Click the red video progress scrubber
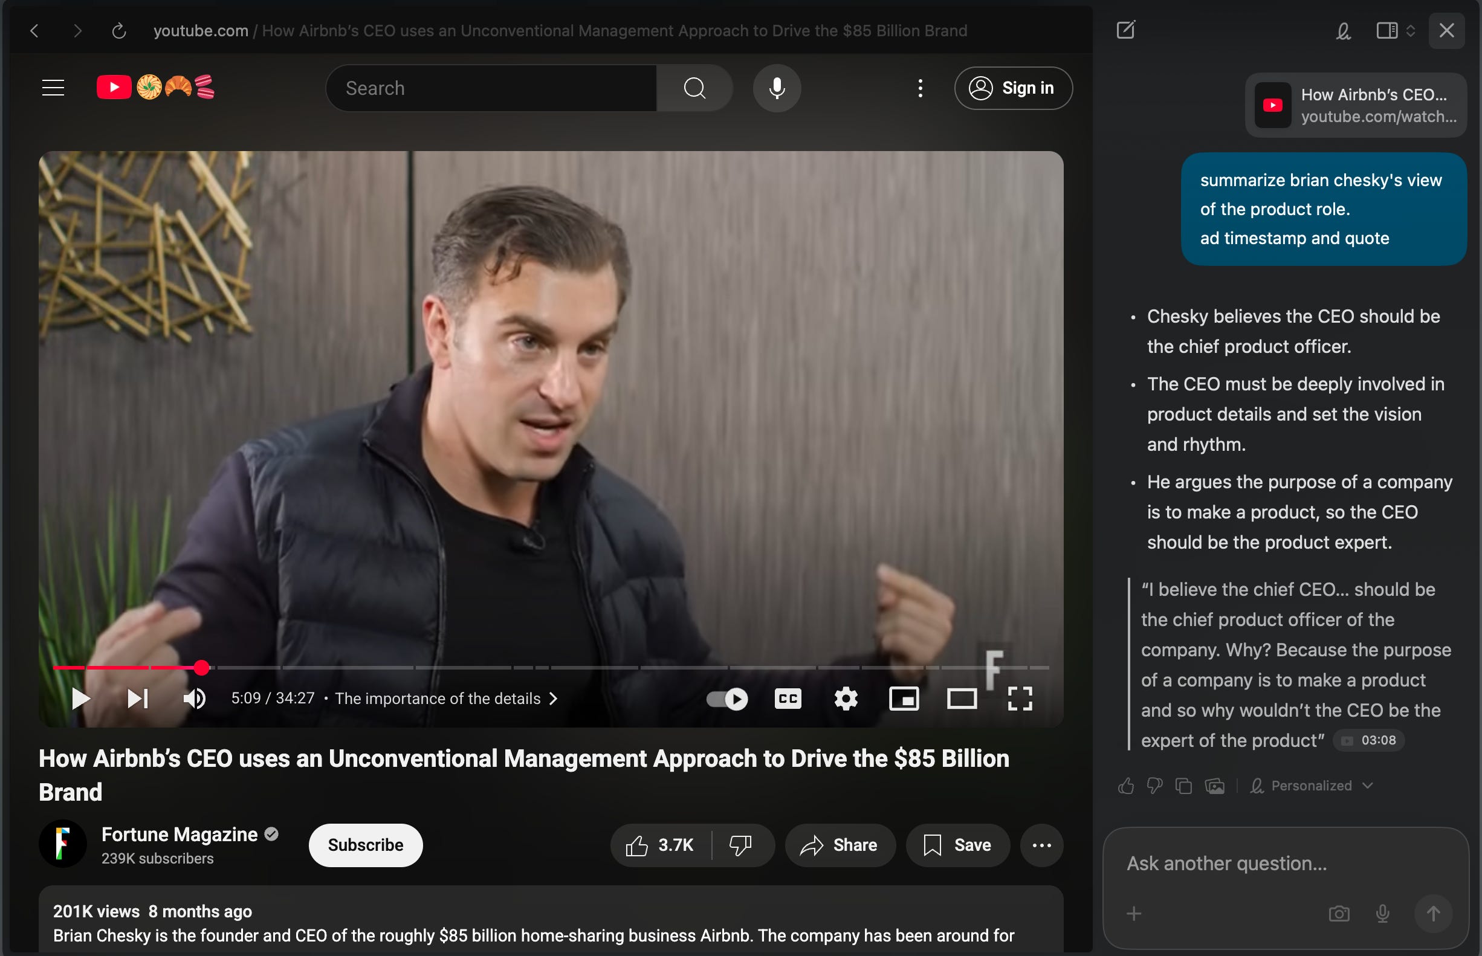Screen dimensions: 1482x956 point(201,667)
